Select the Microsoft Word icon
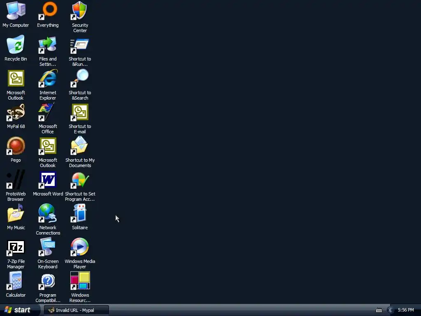421x316 pixels. (x=48, y=180)
